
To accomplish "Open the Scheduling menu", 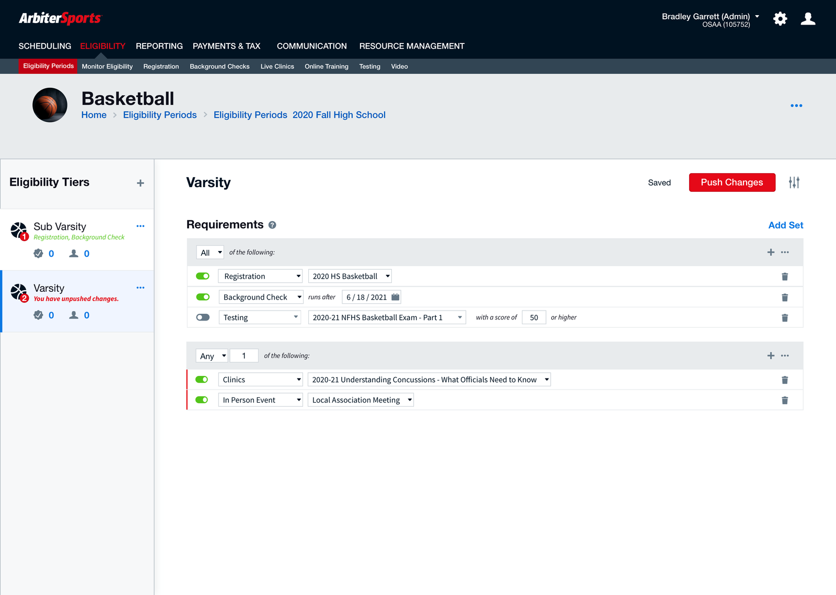I will [45, 46].
